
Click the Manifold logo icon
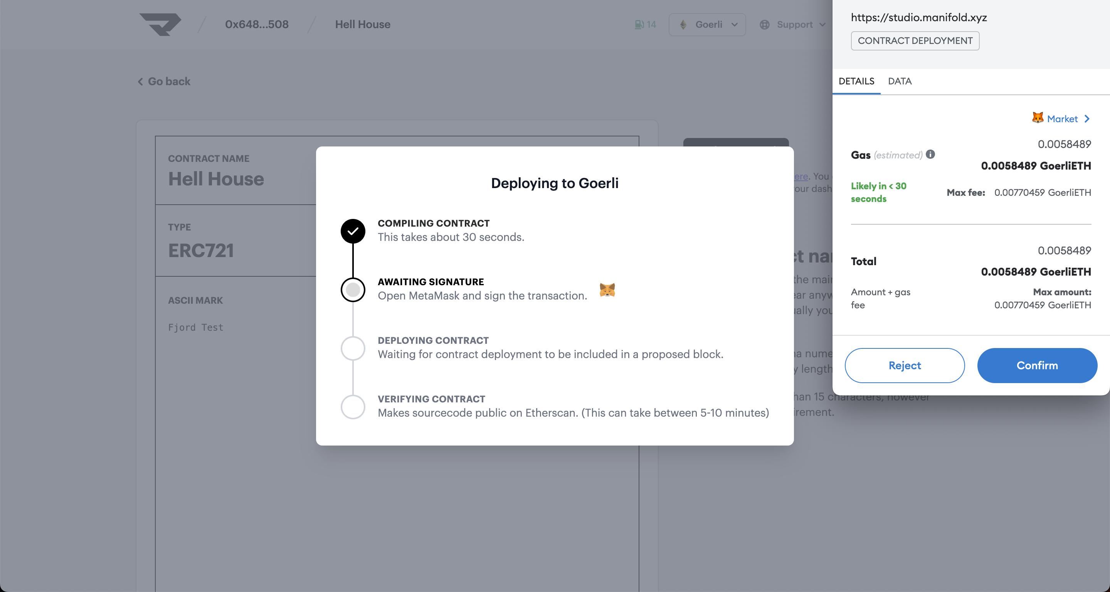tap(160, 25)
